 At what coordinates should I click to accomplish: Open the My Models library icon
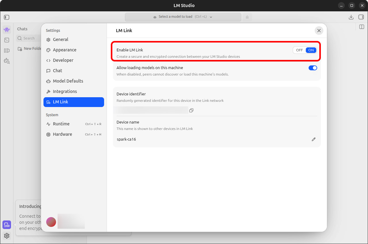coord(7,51)
